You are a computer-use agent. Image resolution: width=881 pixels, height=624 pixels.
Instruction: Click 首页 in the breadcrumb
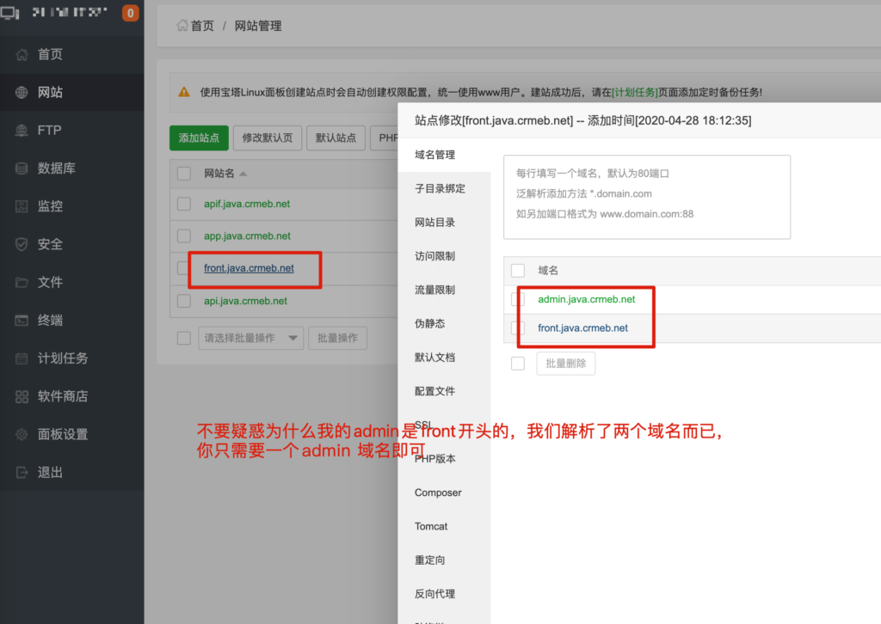[202, 26]
